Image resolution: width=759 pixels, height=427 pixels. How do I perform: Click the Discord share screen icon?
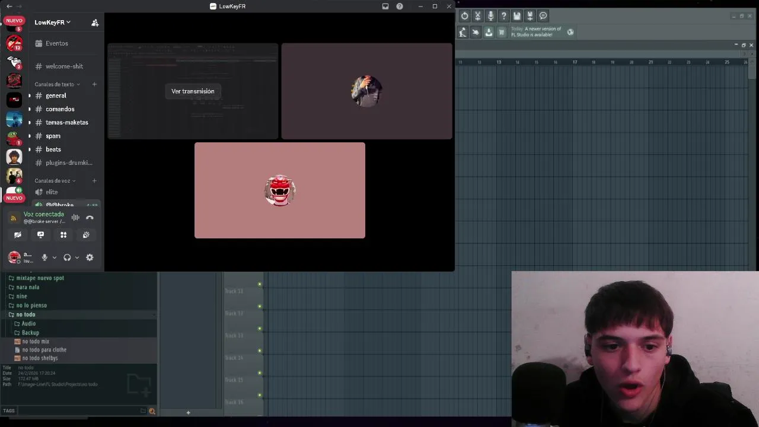point(40,235)
